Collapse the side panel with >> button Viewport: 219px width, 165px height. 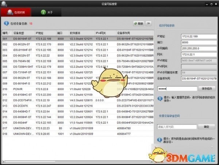click(x=149, y=23)
